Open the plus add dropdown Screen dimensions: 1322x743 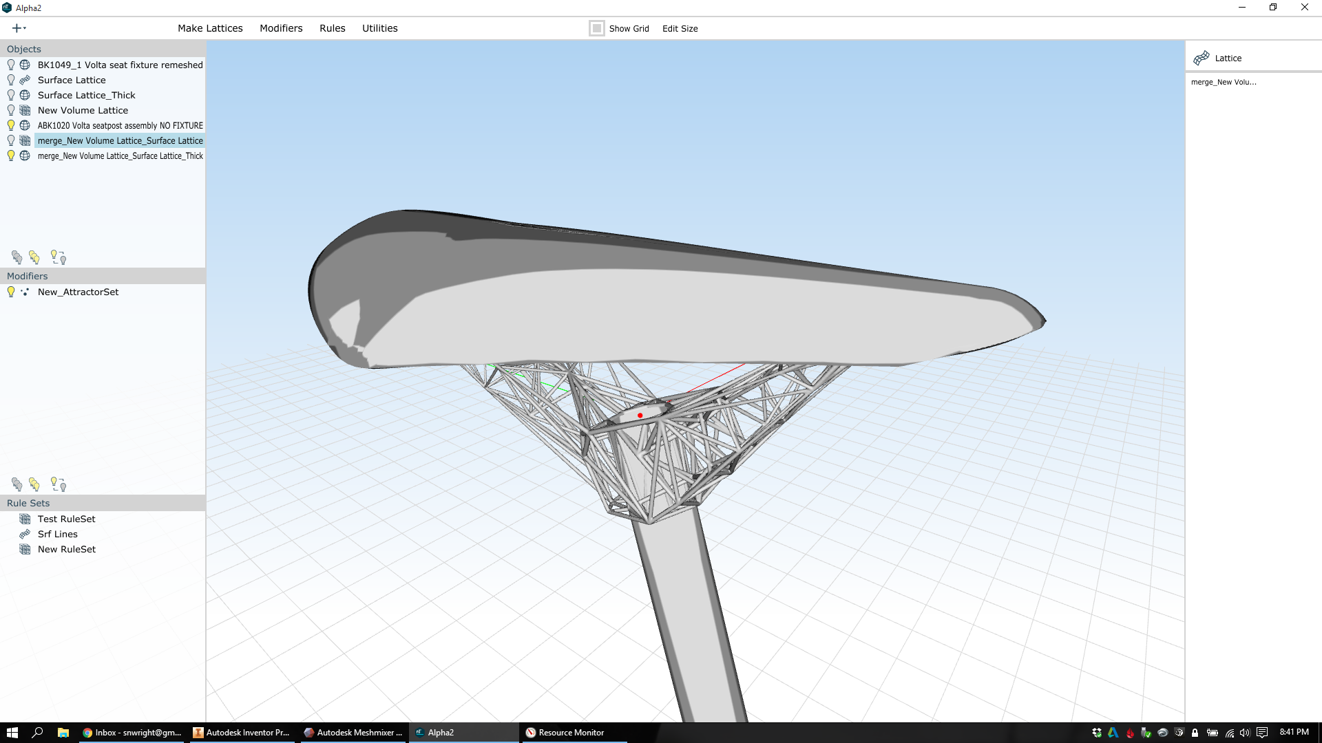(x=19, y=28)
